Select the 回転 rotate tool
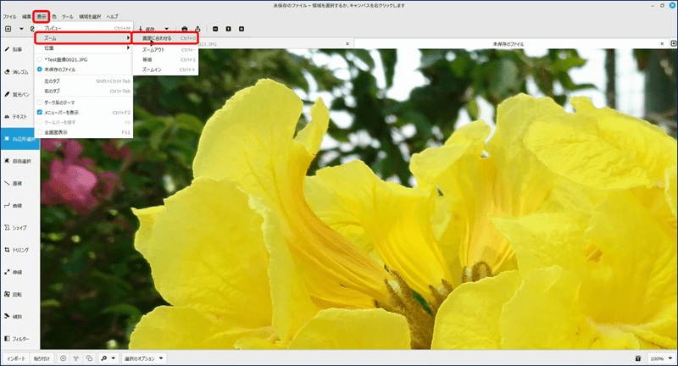 point(19,294)
